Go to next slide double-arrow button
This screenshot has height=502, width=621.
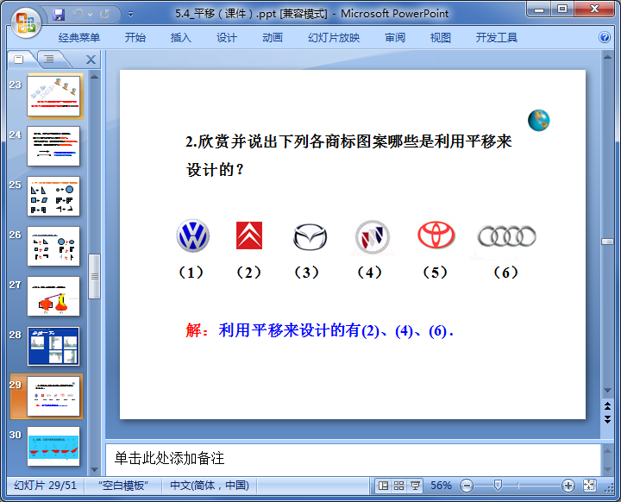coord(607,419)
